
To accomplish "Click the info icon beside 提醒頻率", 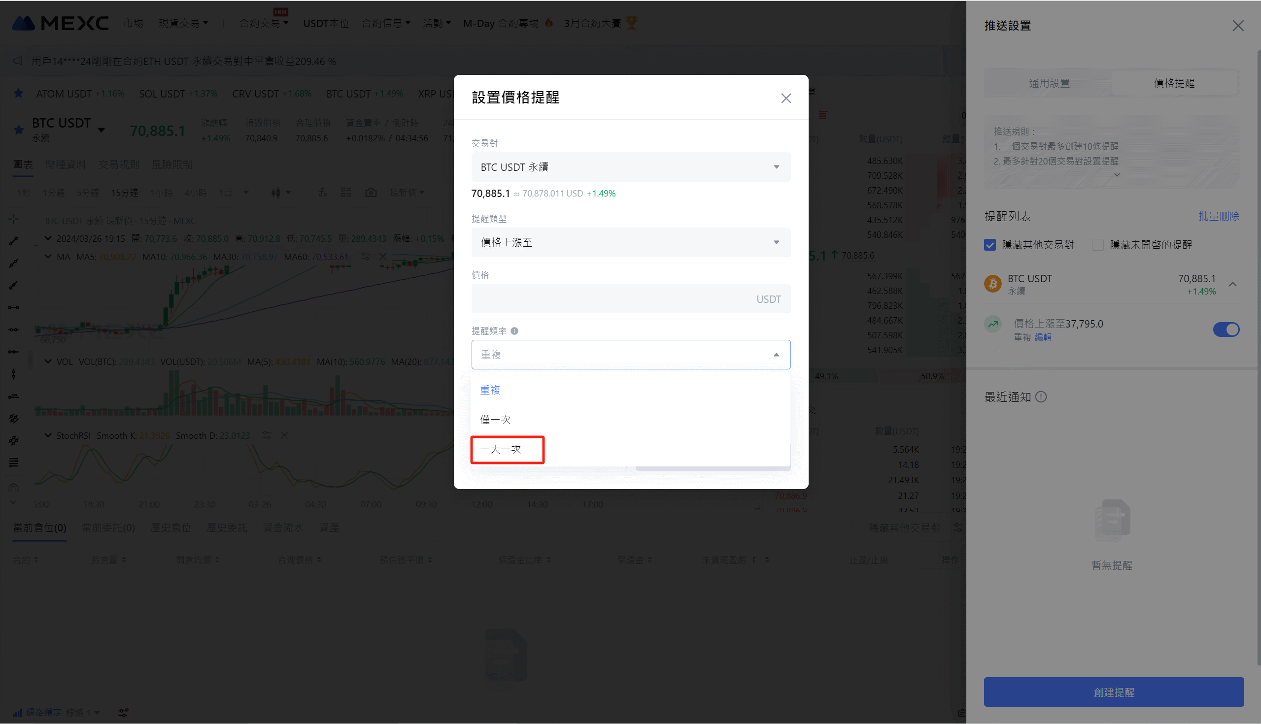I will [x=514, y=330].
